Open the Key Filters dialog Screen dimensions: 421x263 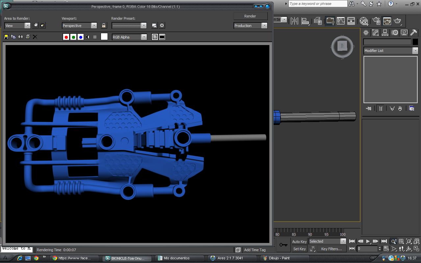coord(331,249)
